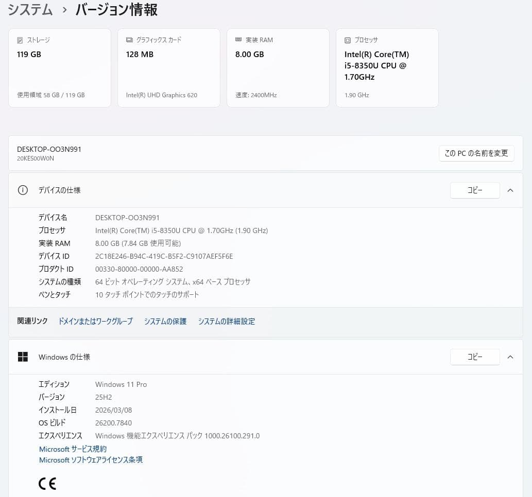Viewport: 532px width, 497px height.
Task: Open Microsoft サービス規約 link
Action: point(73,449)
